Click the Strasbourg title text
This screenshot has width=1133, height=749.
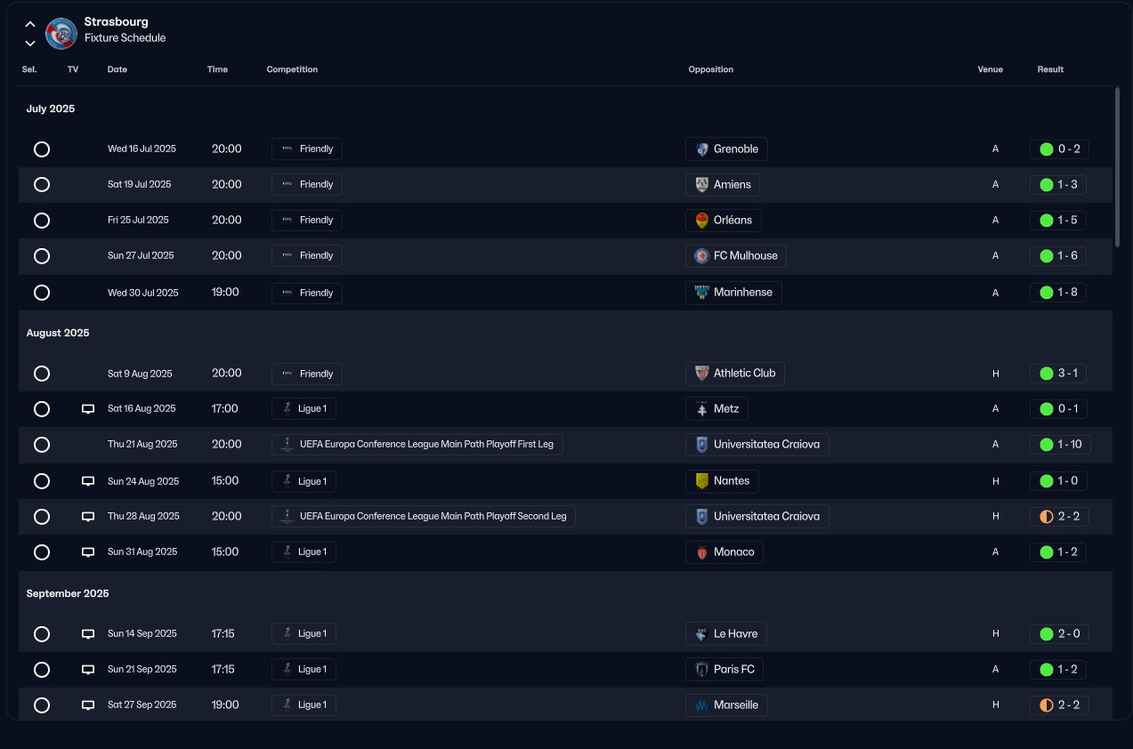click(x=117, y=21)
